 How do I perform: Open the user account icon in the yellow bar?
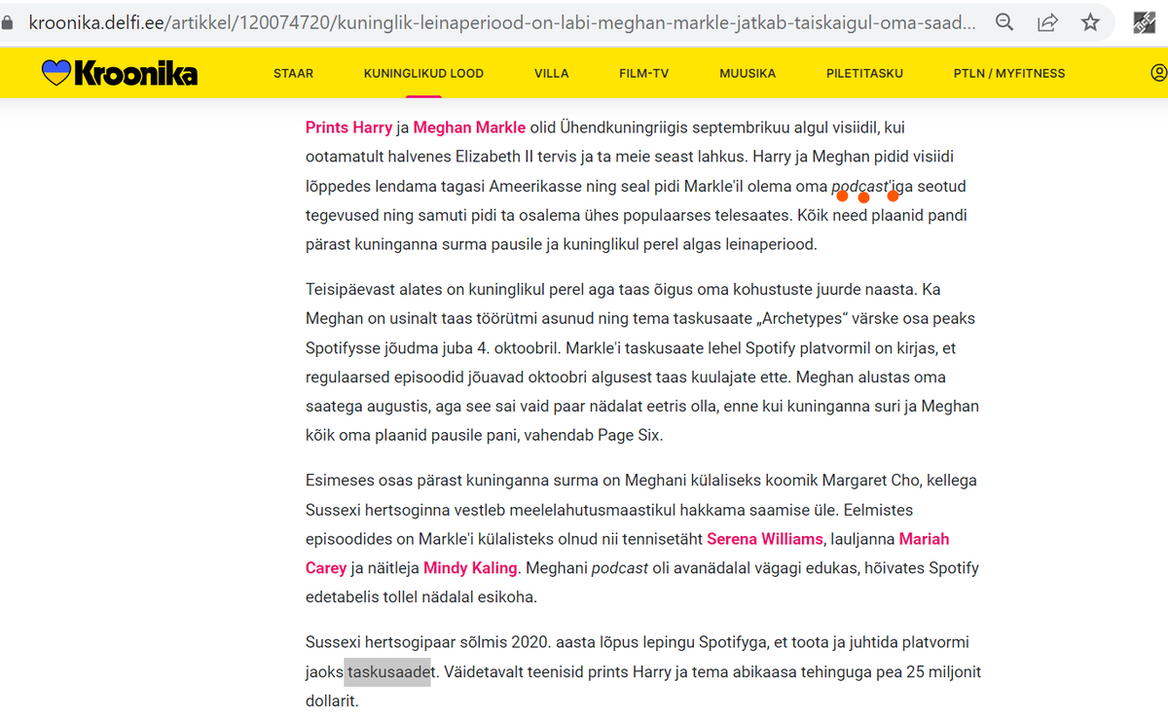(x=1158, y=72)
